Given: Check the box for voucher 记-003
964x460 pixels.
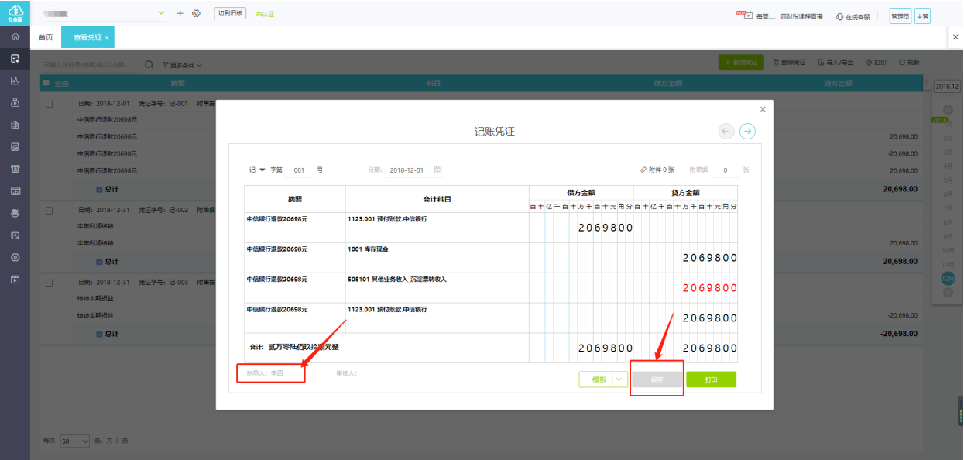Looking at the screenshot, I should (x=50, y=282).
